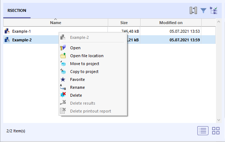Click the tree selection checkmark icon
The image size is (225, 142).
click(x=213, y=10)
